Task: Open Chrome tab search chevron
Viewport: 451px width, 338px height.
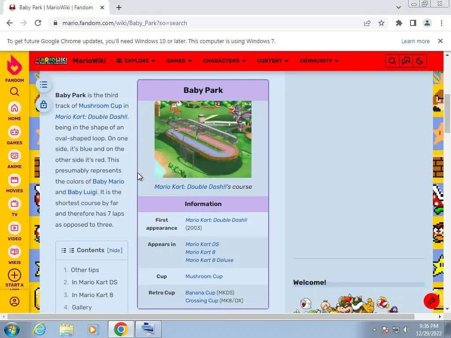Action: (398, 7)
